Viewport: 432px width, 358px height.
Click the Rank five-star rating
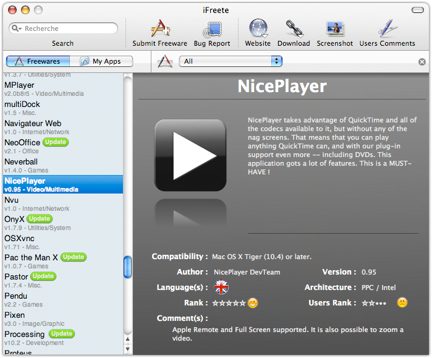coord(229,303)
